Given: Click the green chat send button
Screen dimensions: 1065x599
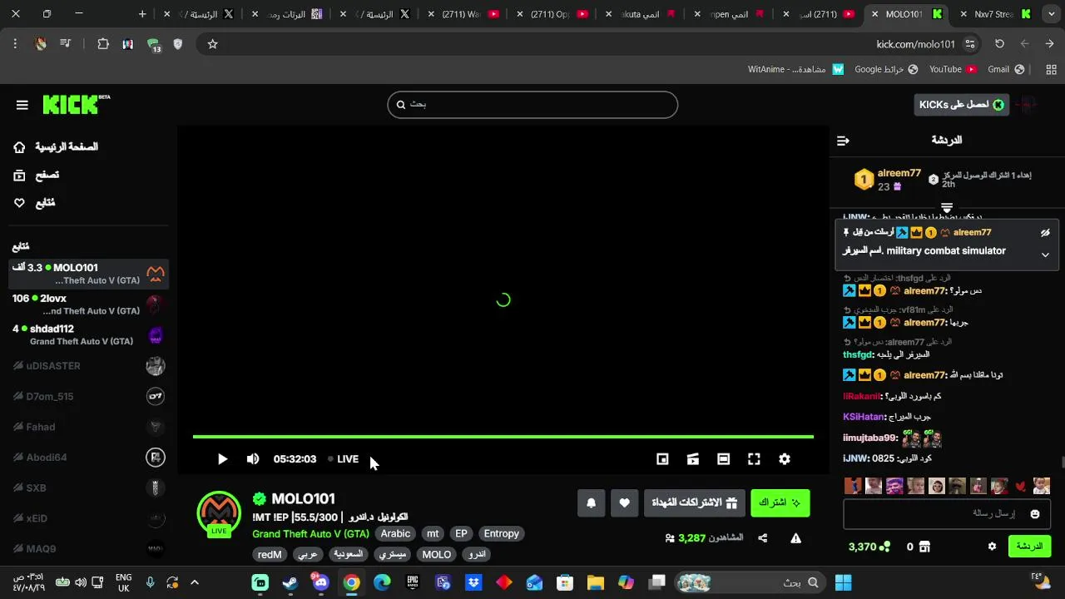Looking at the screenshot, I should tap(1029, 547).
